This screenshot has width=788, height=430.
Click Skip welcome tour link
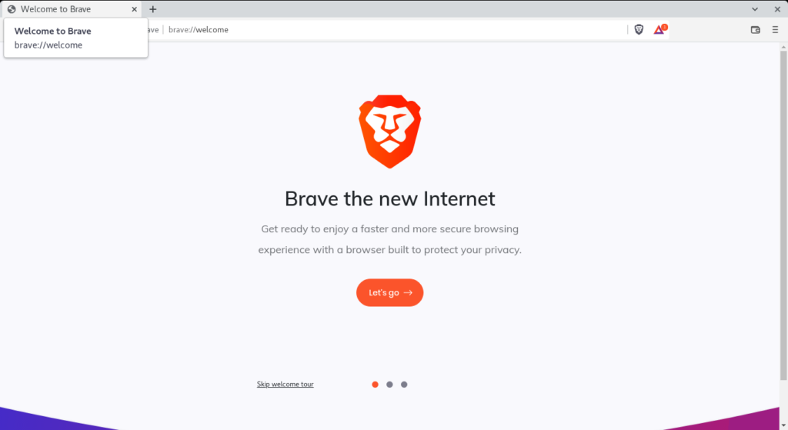coord(285,385)
